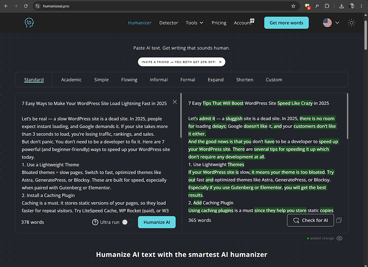Select the Standard mode tab

click(x=34, y=80)
